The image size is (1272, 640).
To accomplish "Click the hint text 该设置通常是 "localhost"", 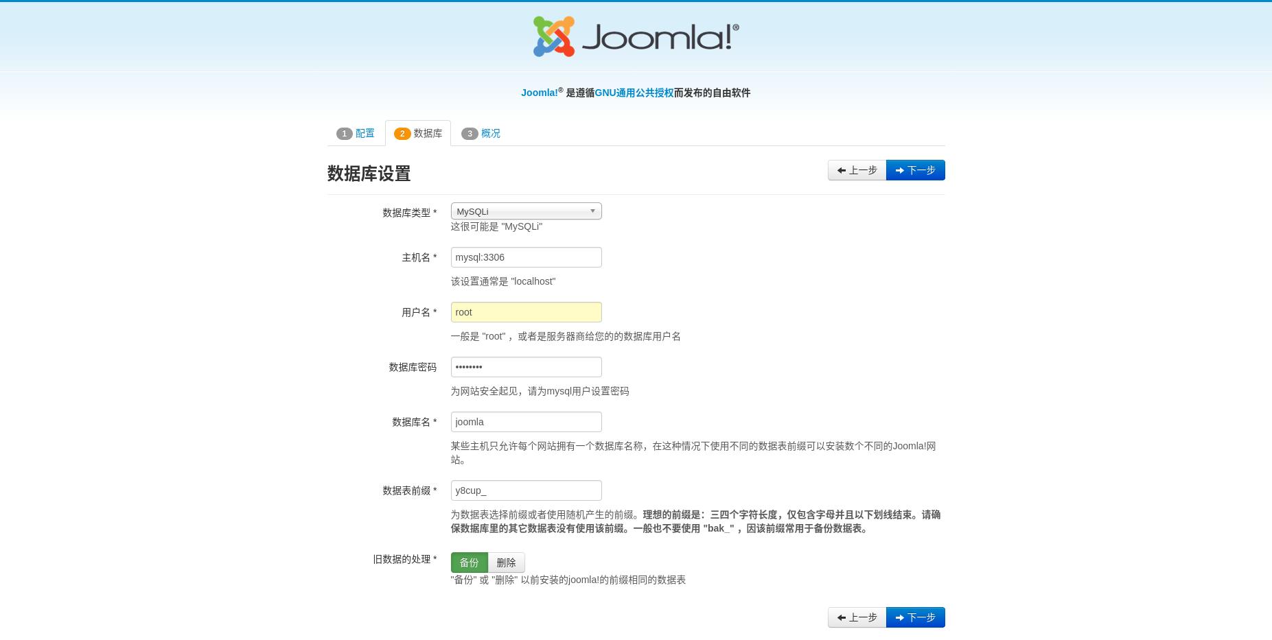I will [503, 281].
